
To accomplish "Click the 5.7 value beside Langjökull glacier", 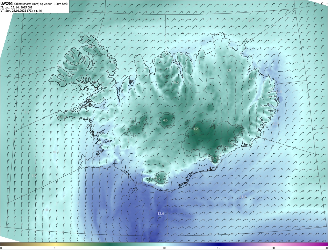I will [x=133, y=122].
